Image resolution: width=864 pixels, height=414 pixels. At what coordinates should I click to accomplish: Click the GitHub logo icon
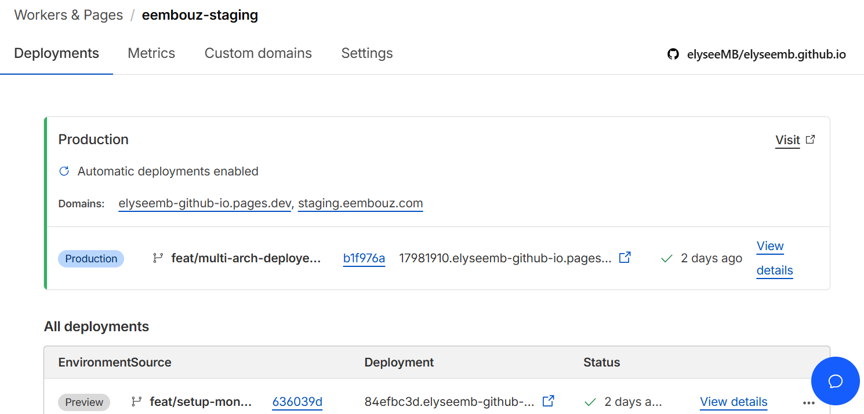pos(673,54)
